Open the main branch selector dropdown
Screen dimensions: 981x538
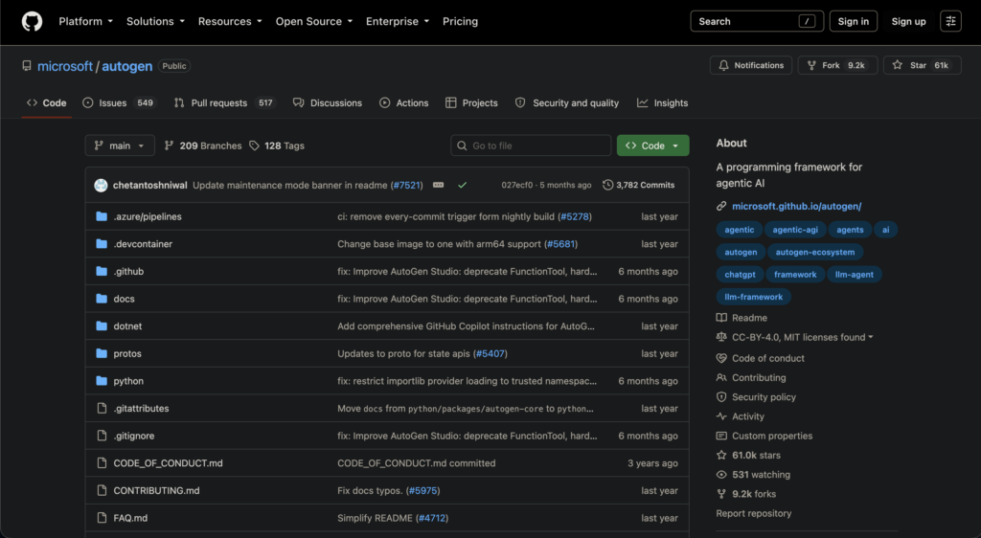(120, 146)
